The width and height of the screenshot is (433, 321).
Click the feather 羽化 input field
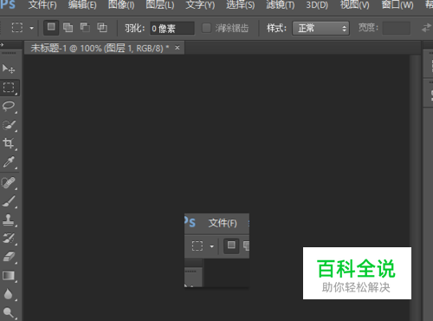pos(172,29)
